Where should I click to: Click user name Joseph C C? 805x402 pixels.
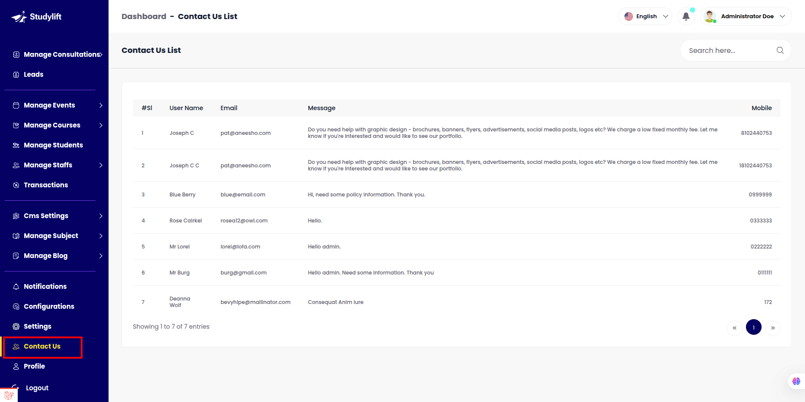pos(184,166)
